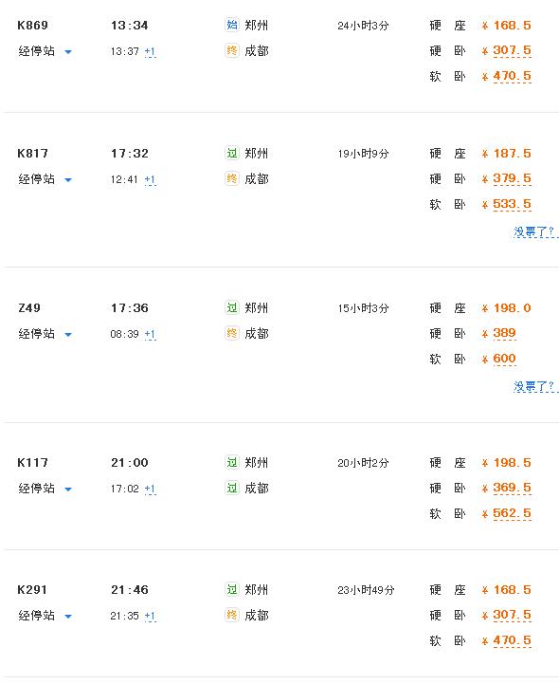Screen dimensions: 559x684
Task: Open the 没票了? link under K817
Action: (x=535, y=231)
